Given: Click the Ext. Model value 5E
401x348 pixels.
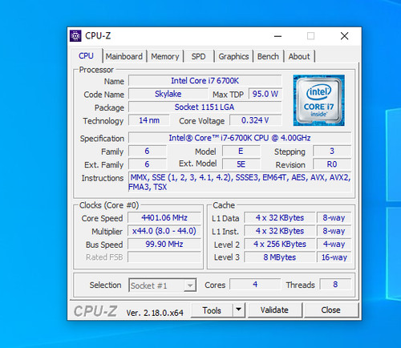Looking at the screenshot, I should tap(241, 164).
